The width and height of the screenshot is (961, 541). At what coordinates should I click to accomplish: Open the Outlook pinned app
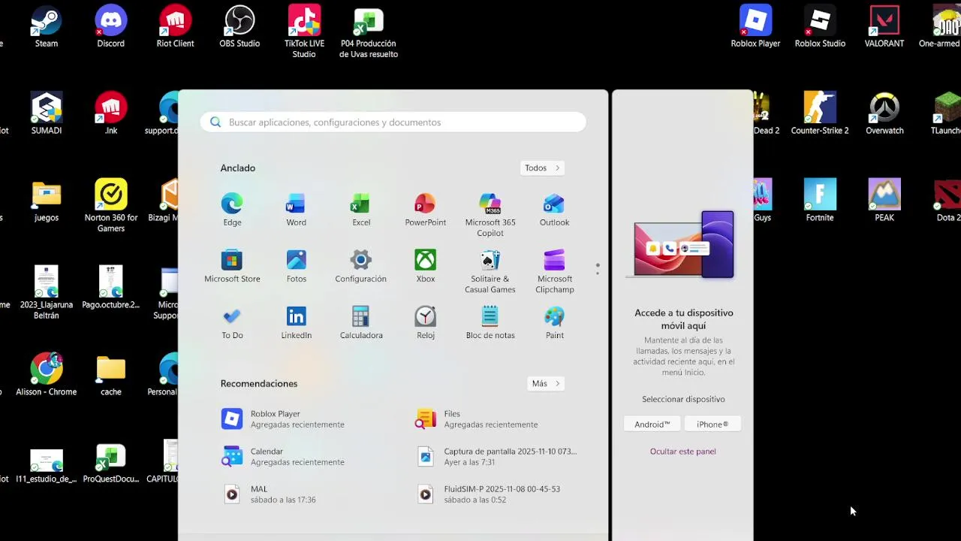coord(554,210)
